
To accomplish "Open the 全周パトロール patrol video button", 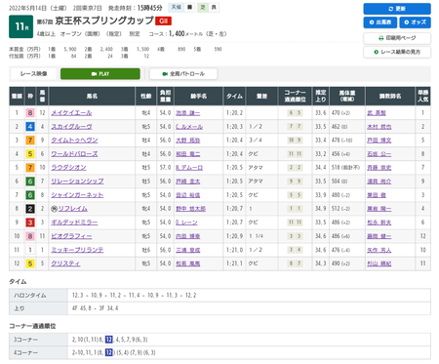I will tap(183, 74).
